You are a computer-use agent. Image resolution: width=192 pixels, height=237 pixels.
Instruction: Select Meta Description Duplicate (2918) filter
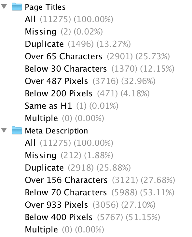(x=78, y=168)
